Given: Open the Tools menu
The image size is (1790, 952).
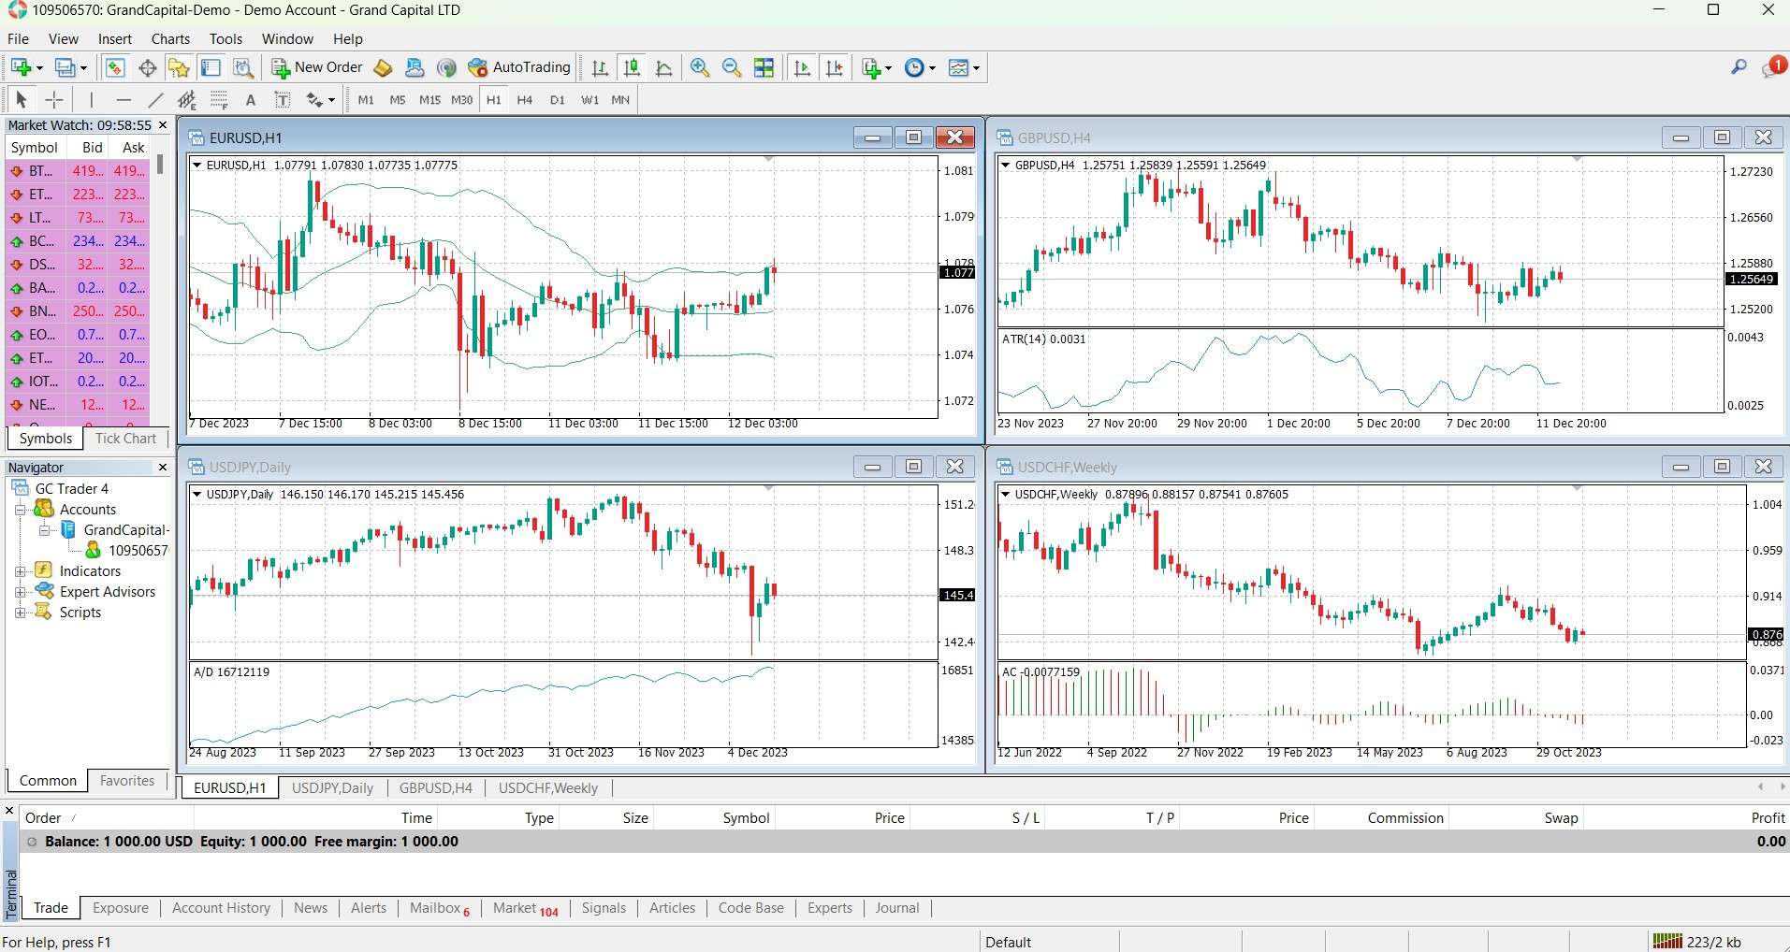Looking at the screenshot, I should pyautogui.click(x=226, y=39).
